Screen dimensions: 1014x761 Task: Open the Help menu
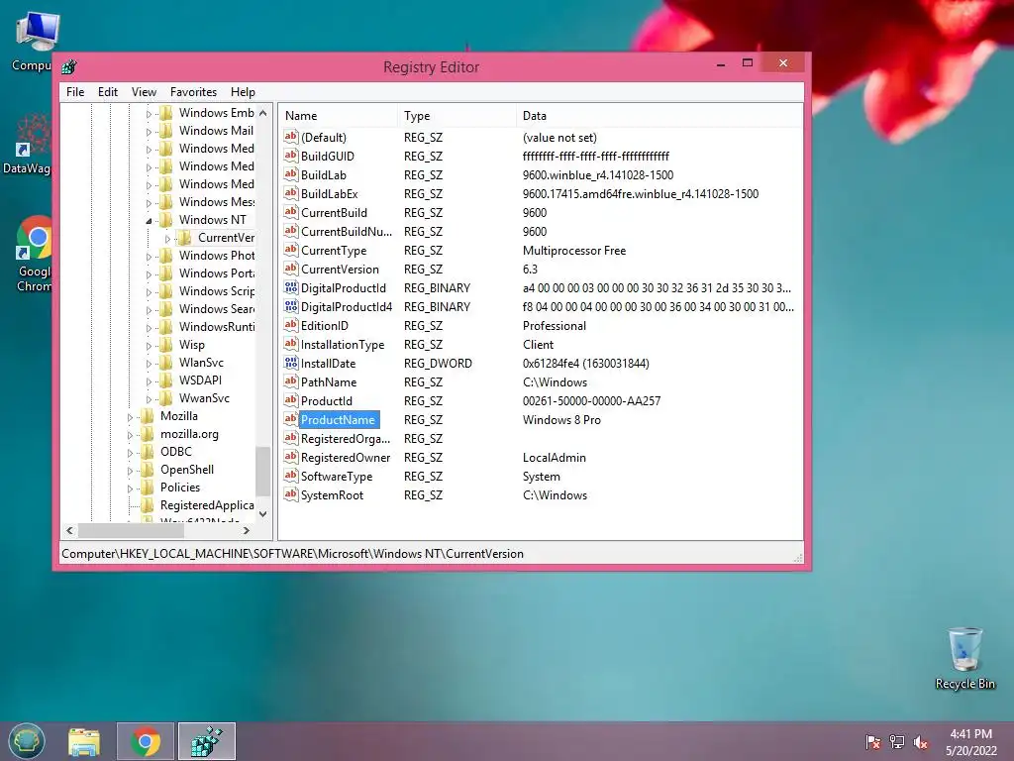point(243,92)
